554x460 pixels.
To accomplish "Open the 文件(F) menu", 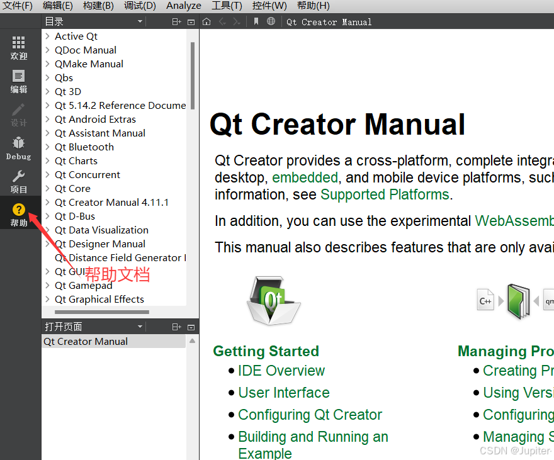I will pos(18,6).
